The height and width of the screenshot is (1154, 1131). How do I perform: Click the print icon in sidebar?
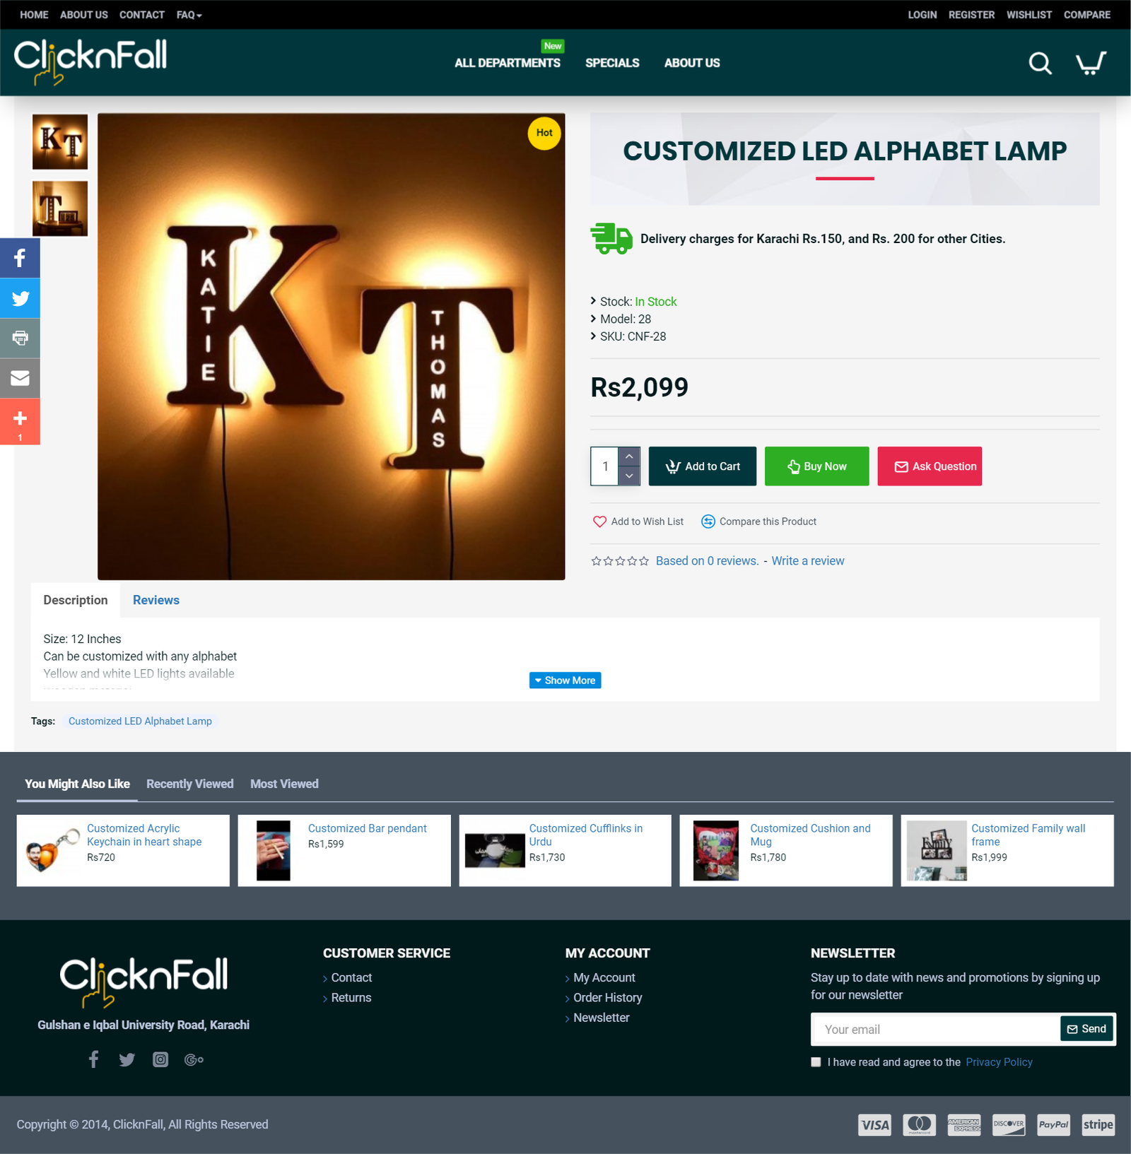[20, 338]
